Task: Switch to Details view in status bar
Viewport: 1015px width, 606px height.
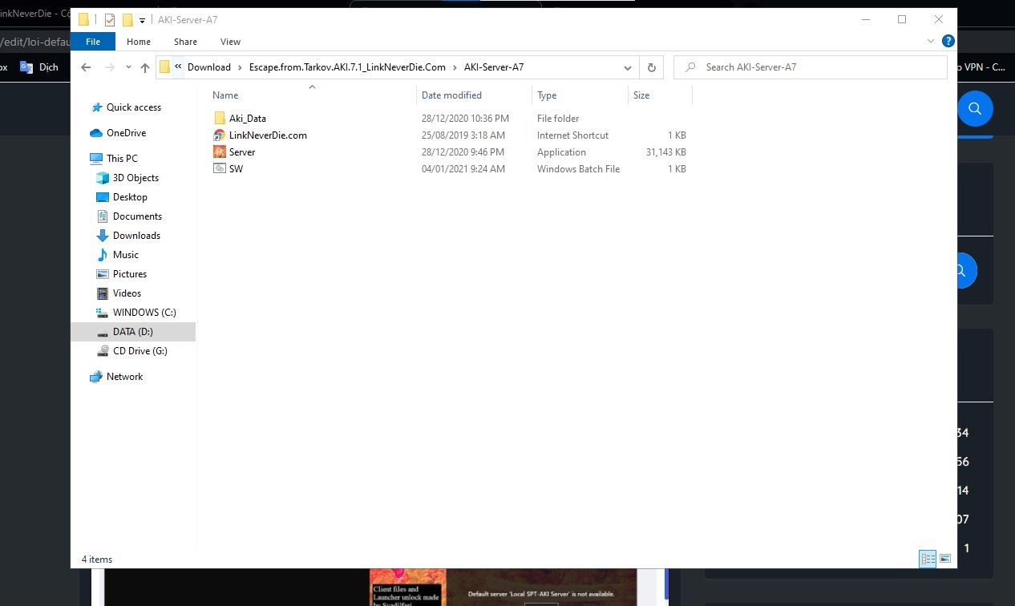Action: click(928, 559)
